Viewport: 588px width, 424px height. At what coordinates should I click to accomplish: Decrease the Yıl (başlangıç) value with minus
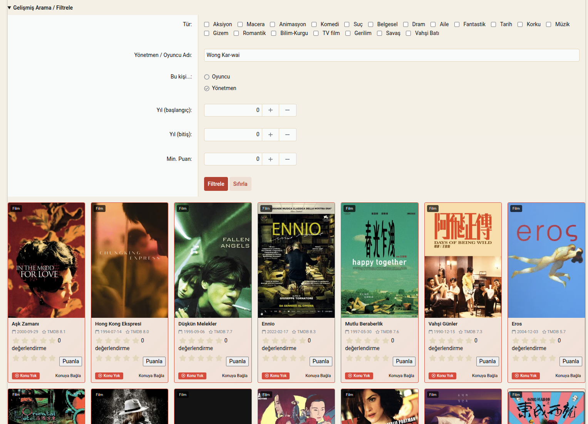point(288,110)
